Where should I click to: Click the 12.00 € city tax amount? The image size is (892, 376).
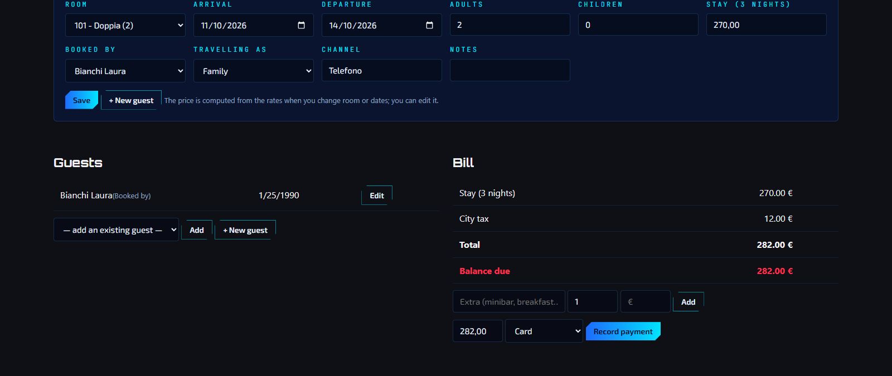click(778, 219)
